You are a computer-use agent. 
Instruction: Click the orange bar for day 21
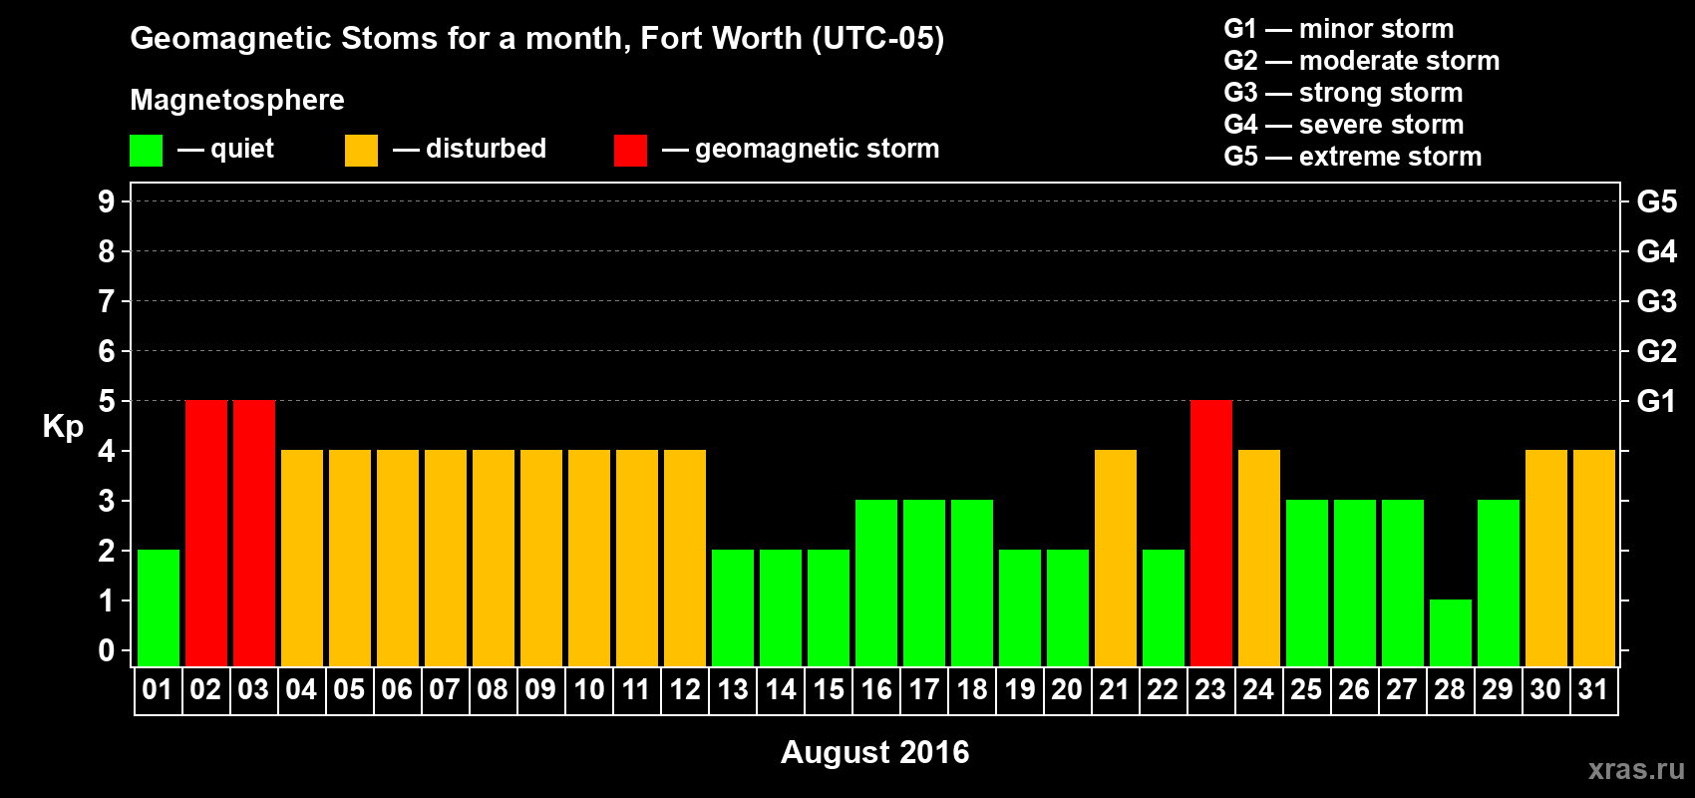click(x=1116, y=558)
